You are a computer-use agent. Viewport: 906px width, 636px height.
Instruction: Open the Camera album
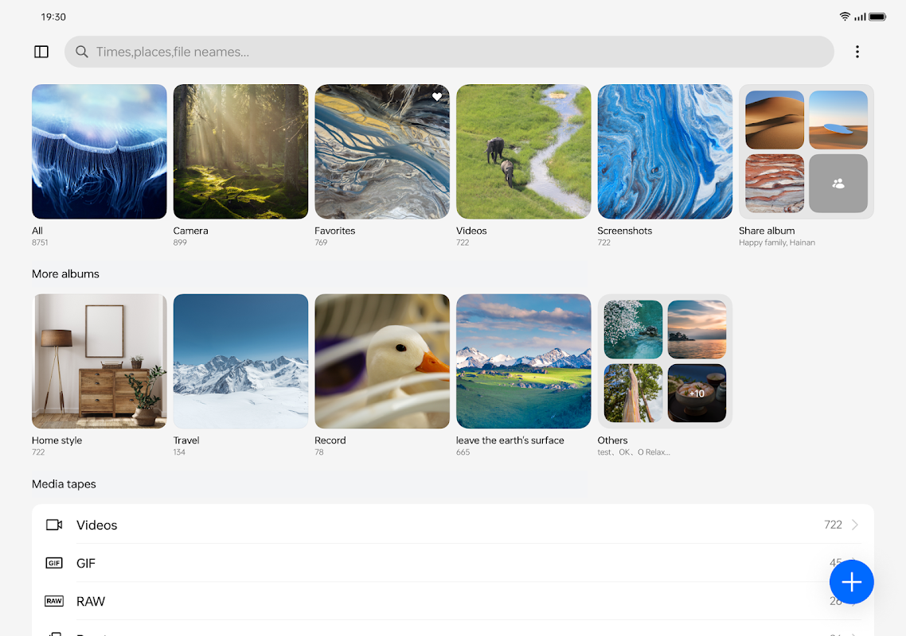coord(240,151)
